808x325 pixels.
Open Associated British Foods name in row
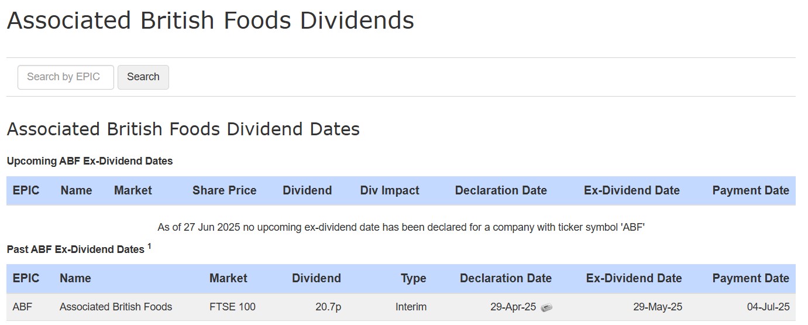[116, 307]
